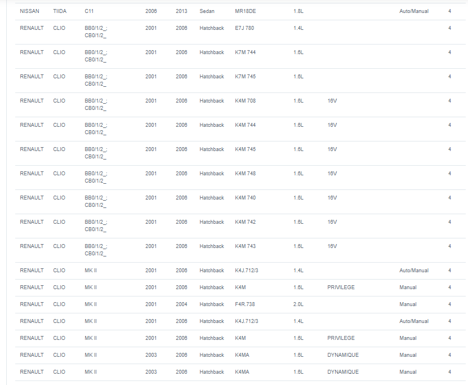Click engine code E7J 780
Screen dimensions: 468x385
pyautogui.click(x=244, y=28)
